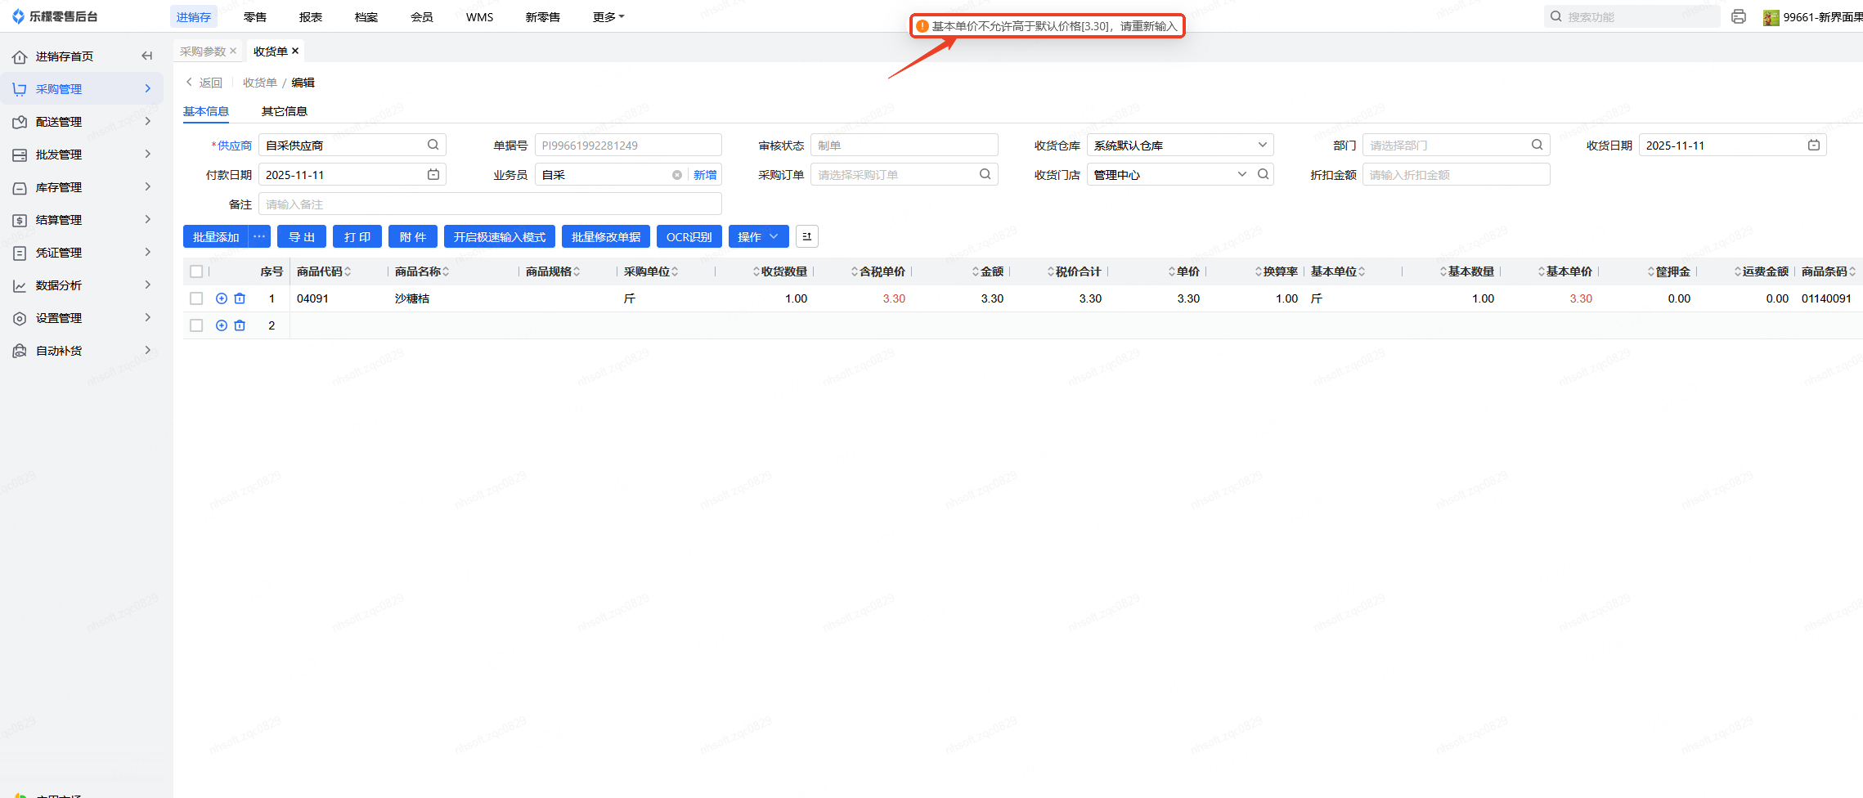
Task: Click the 新增 link beside 业务员
Action: pos(705,175)
